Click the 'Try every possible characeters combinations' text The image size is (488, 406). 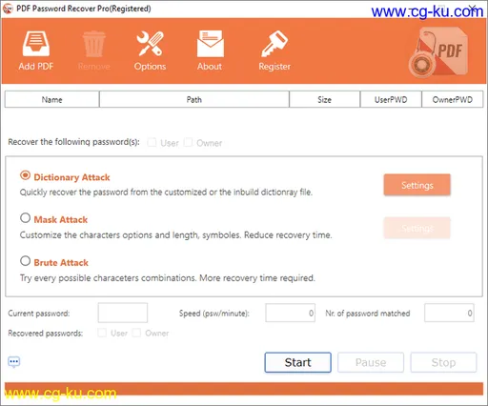point(168,278)
